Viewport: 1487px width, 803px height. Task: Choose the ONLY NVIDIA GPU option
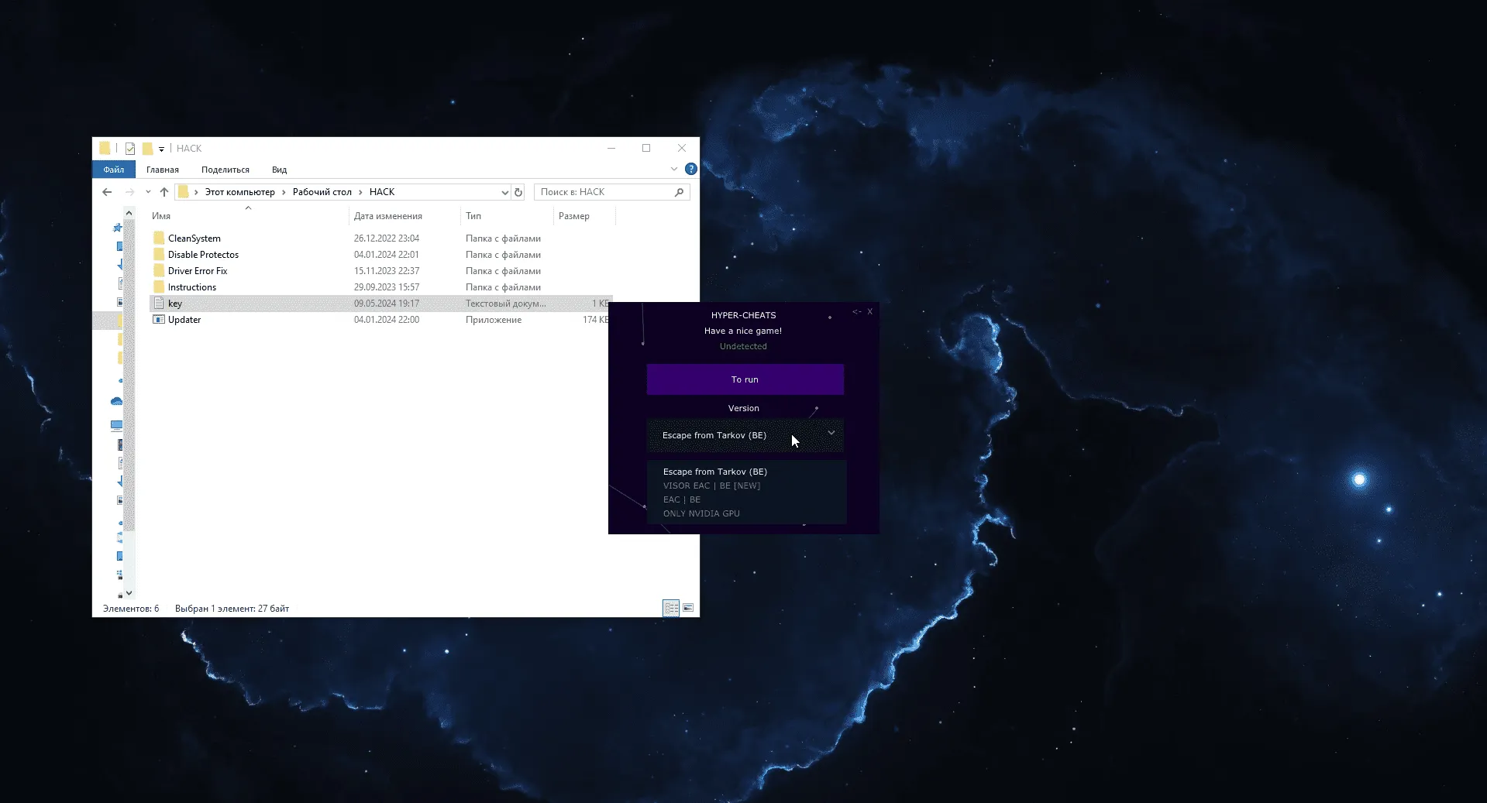(x=701, y=513)
